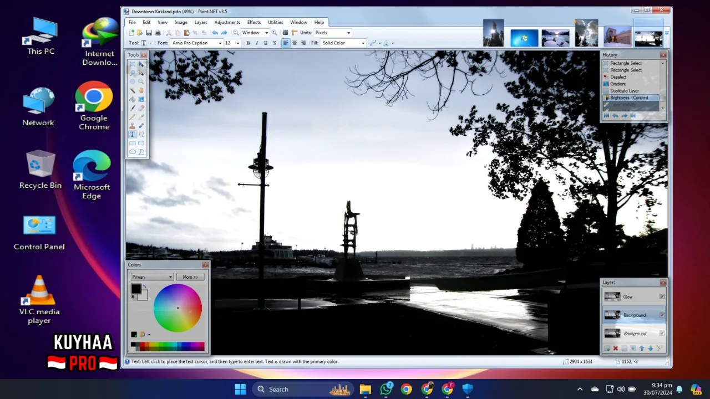Toggle visibility of bottom Background layer
This screenshot has width=710, height=399.
pyautogui.click(x=662, y=333)
